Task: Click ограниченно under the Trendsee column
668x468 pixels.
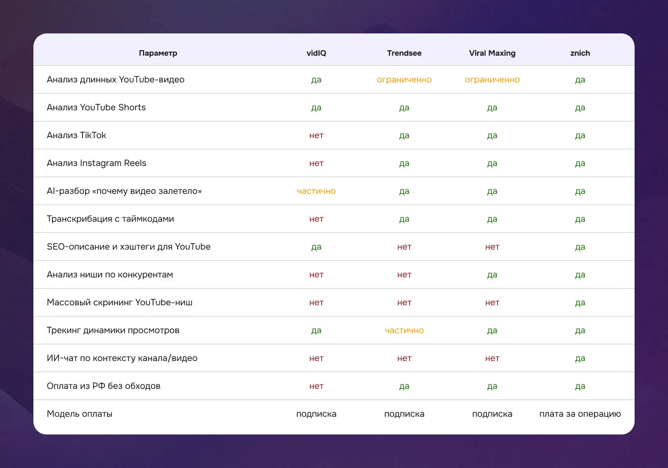Action: tap(404, 80)
